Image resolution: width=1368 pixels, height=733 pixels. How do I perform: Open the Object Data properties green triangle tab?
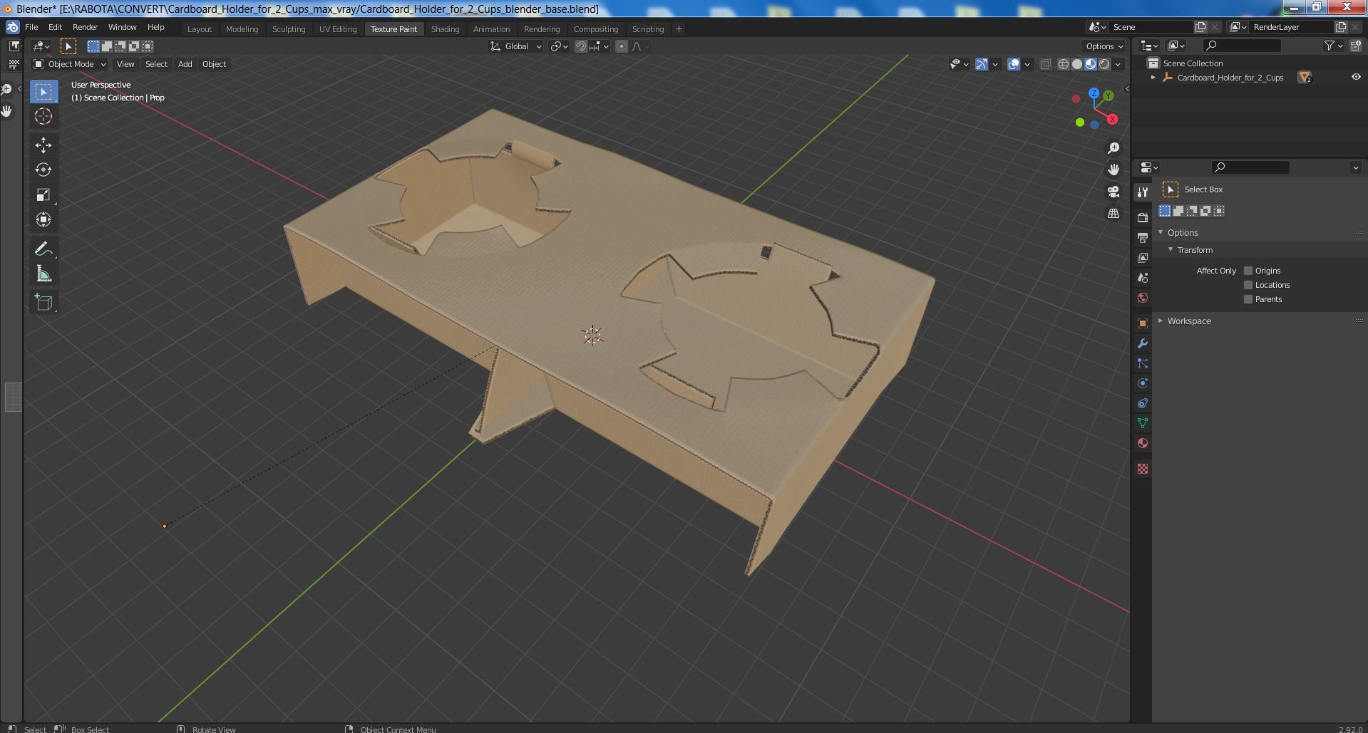pyautogui.click(x=1143, y=423)
